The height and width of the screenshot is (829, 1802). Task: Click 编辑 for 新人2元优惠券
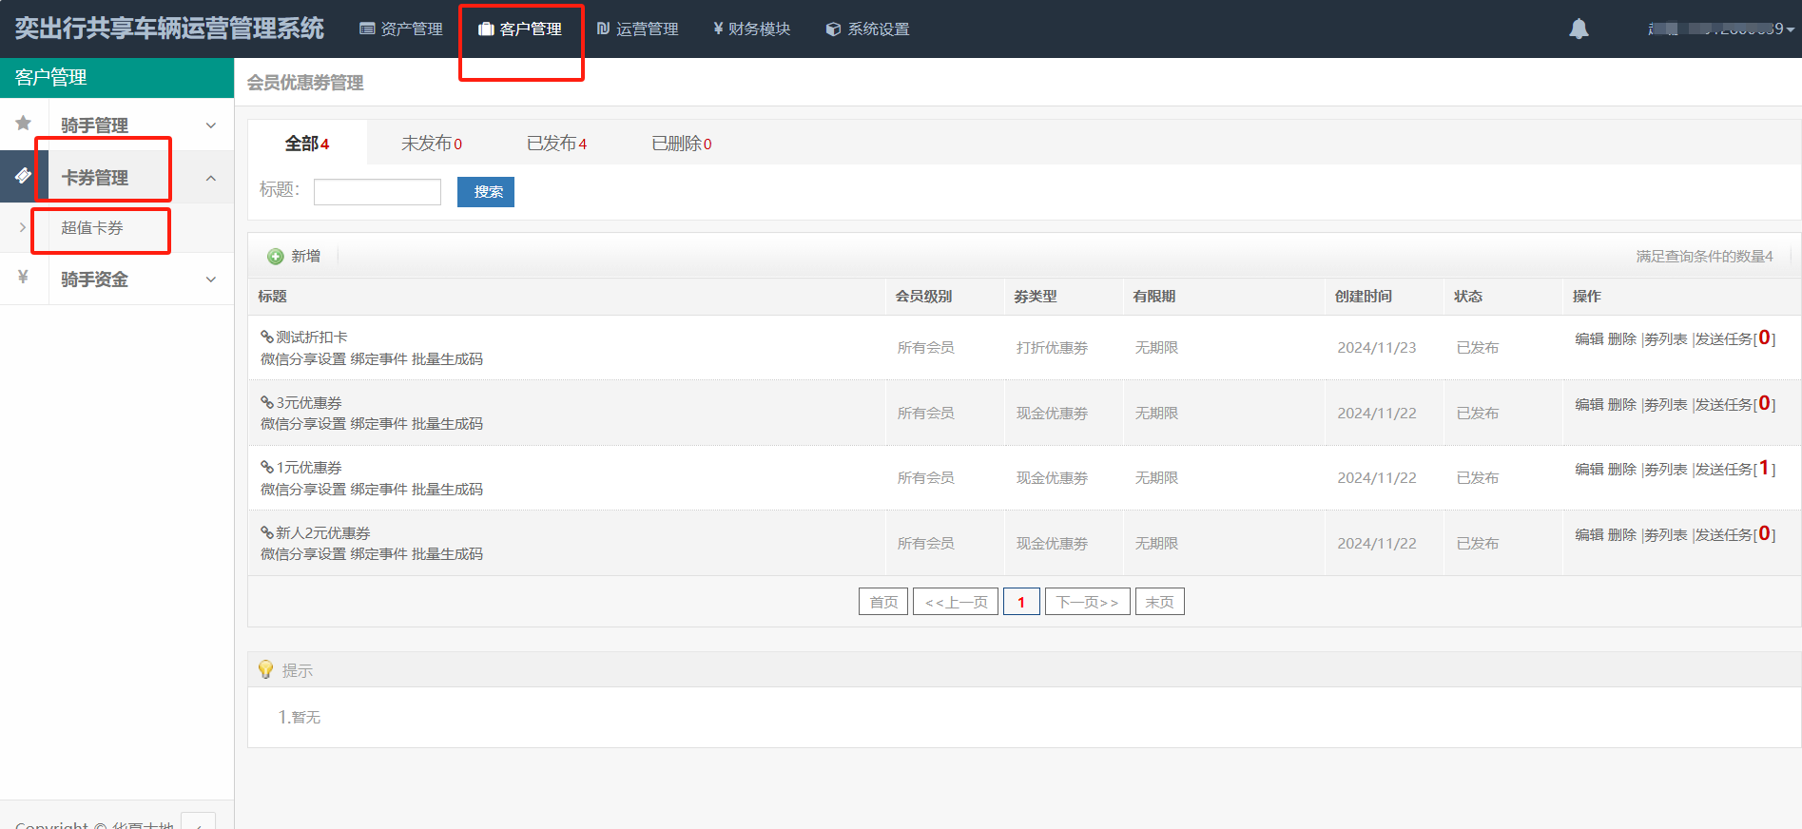tap(1589, 535)
